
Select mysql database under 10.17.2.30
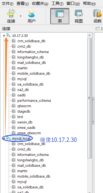click(x=22, y=79)
